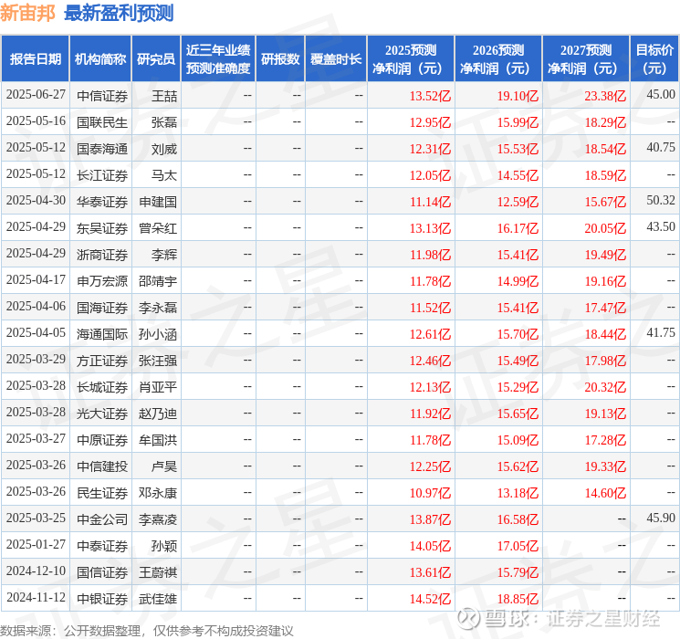Click analyst name 王喆
Image resolution: width=680 pixels, height=639 pixels.
[164, 96]
